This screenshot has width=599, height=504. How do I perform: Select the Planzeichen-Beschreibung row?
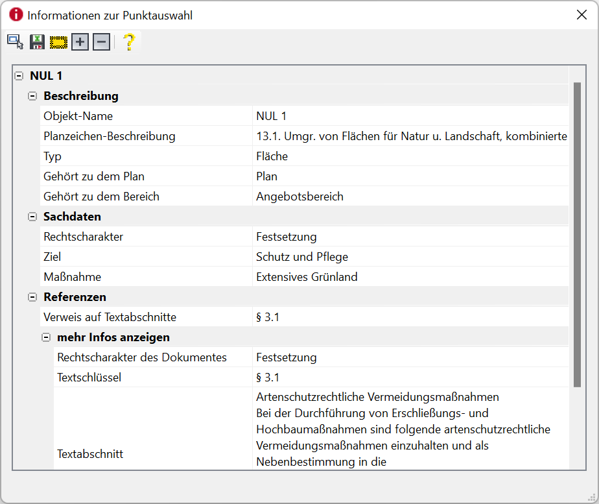point(110,136)
